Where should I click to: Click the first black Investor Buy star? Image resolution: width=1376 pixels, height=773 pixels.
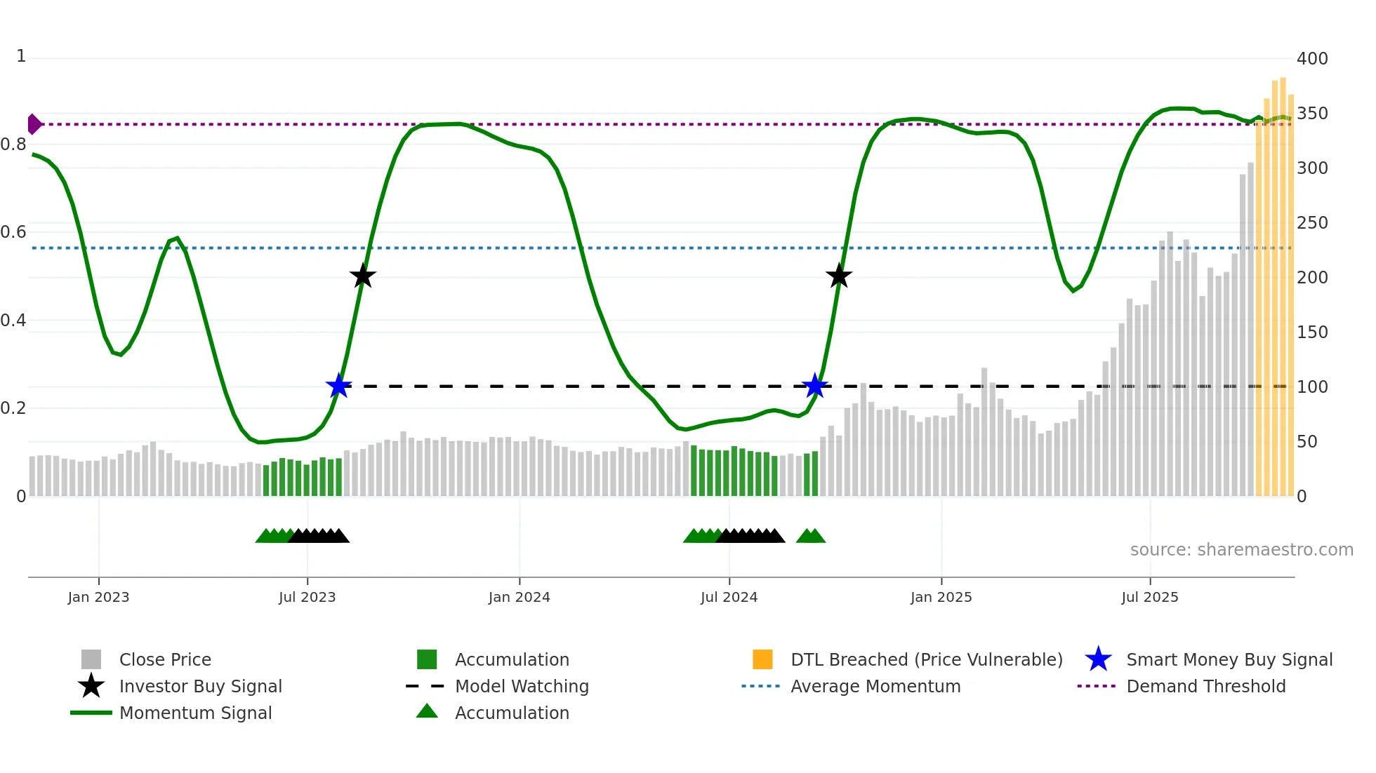pyautogui.click(x=362, y=276)
